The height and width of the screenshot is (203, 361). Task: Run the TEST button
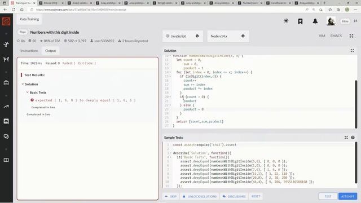tap(328, 196)
